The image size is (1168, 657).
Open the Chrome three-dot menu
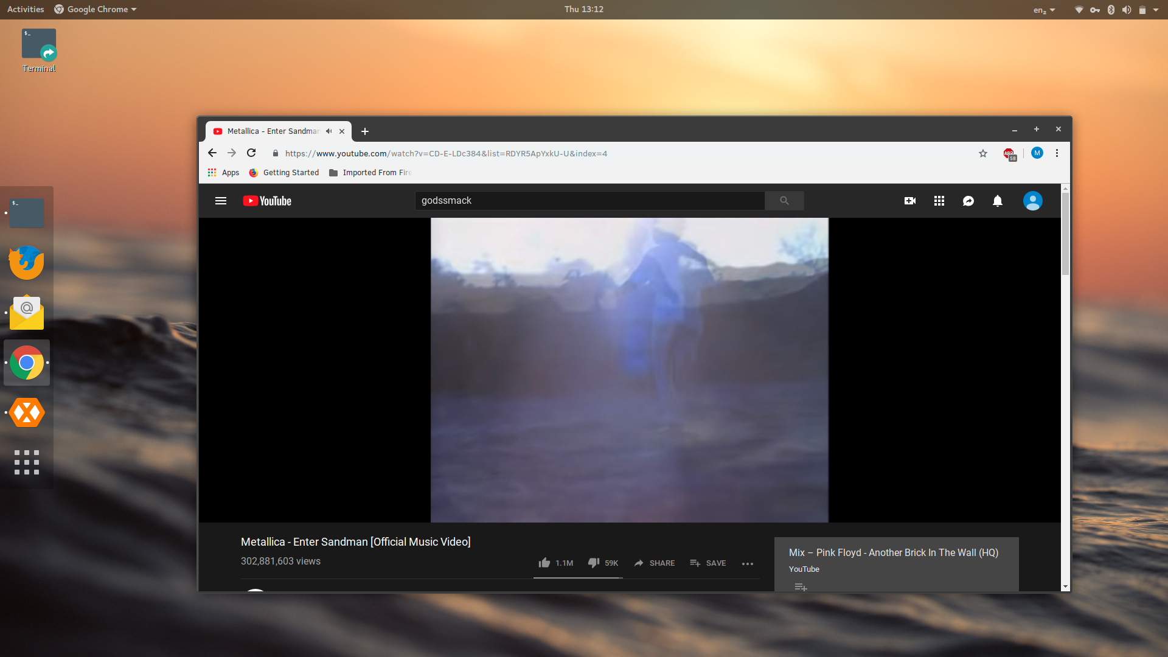[x=1057, y=153]
